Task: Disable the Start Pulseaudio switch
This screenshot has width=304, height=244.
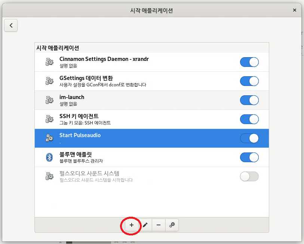Action: click(x=249, y=138)
